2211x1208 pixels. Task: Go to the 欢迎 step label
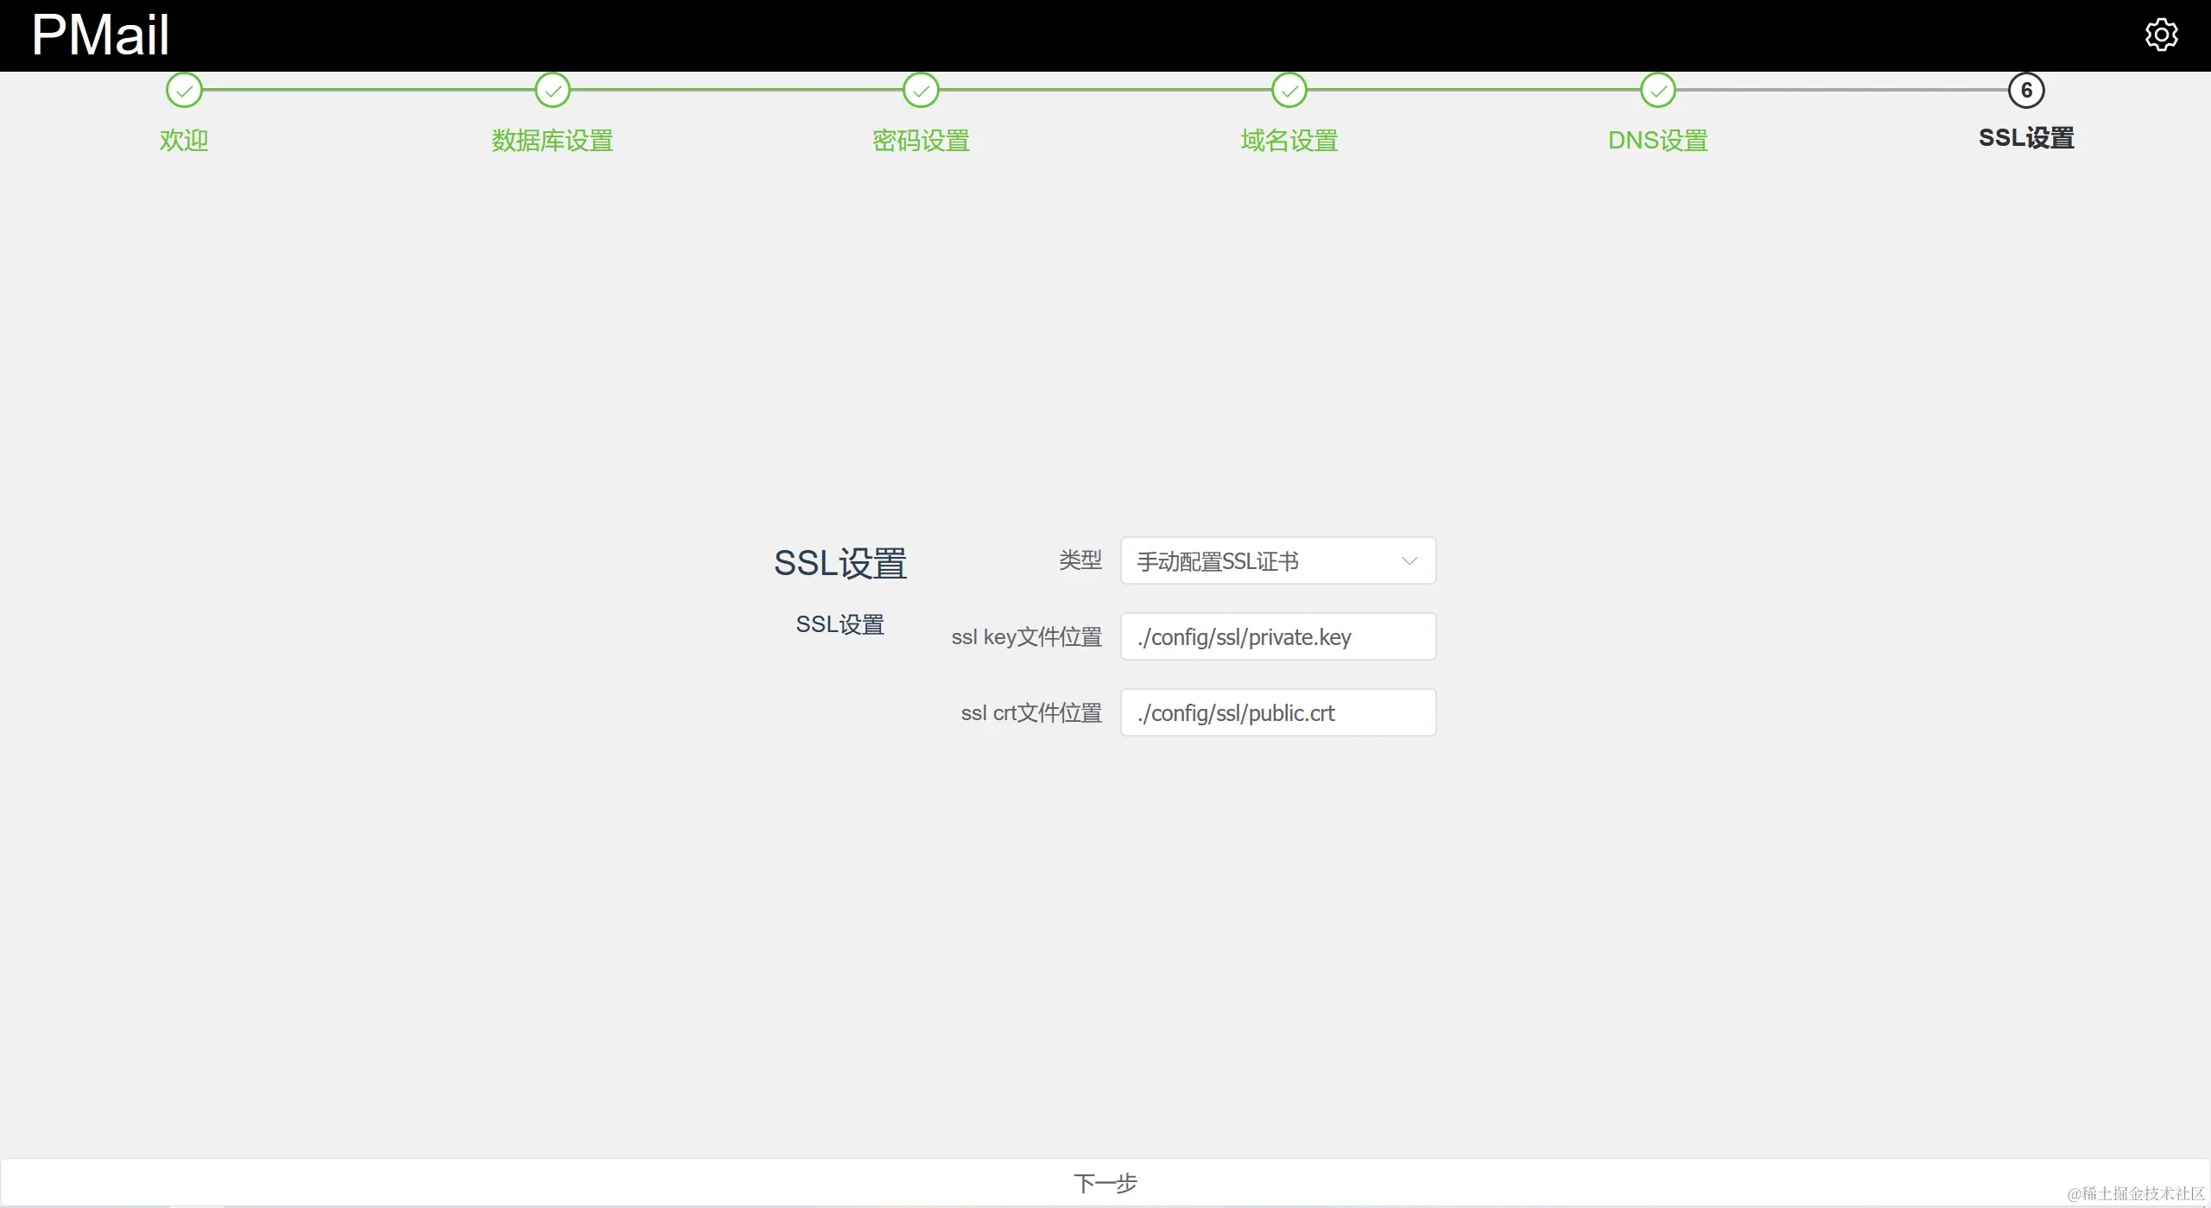click(184, 140)
